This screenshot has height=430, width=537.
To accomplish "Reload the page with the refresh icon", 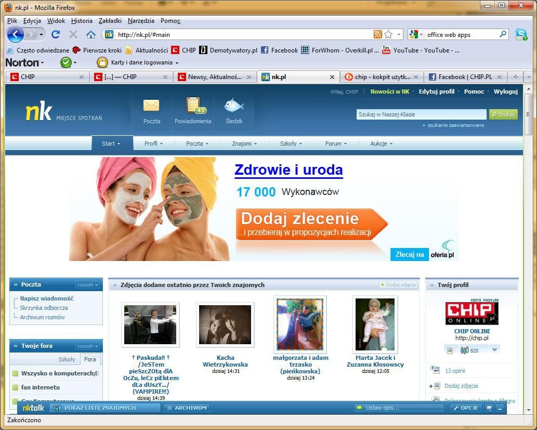I will (56, 34).
